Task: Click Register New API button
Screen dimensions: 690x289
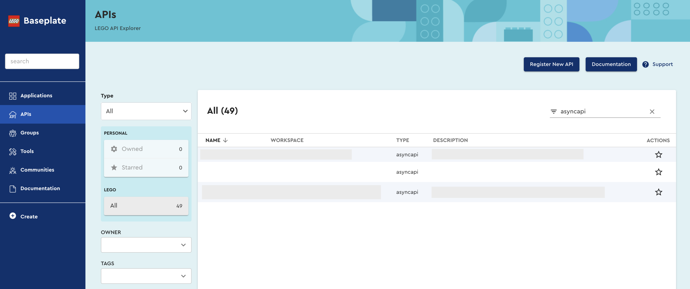Action: tap(551, 64)
